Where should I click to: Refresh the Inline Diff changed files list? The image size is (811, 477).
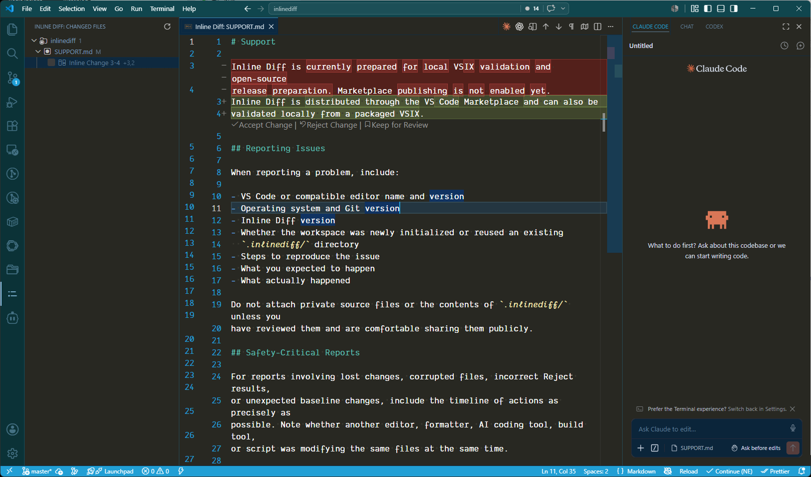[167, 27]
